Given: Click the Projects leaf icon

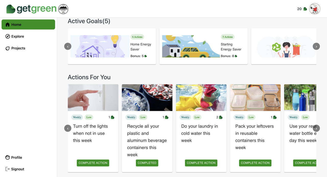Looking at the screenshot, I should (x=8, y=48).
